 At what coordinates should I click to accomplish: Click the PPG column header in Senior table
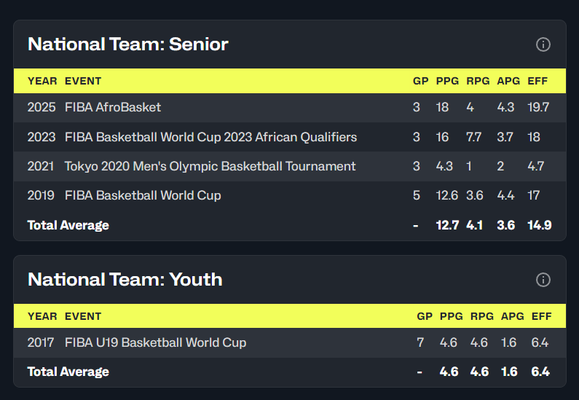point(447,81)
